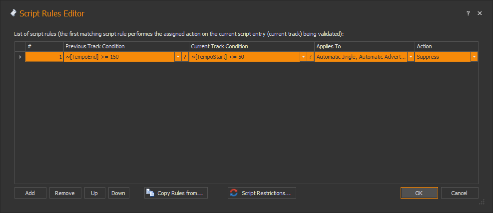Viewport: 493px width, 213px height.
Task: Confirm with the OK button
Action: (x=419, y=193)
